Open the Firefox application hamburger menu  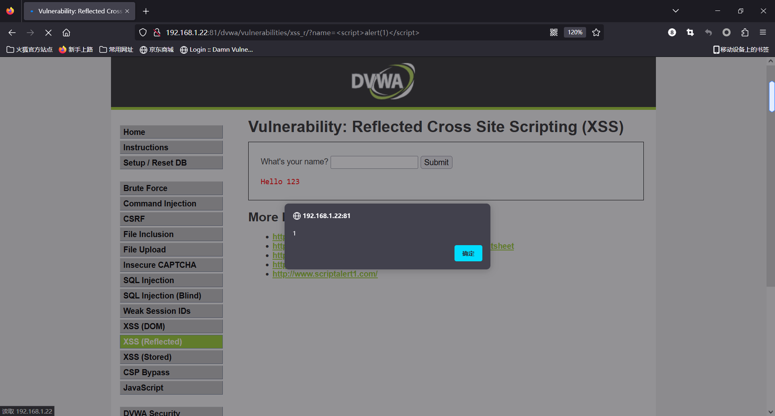point(763,33)
